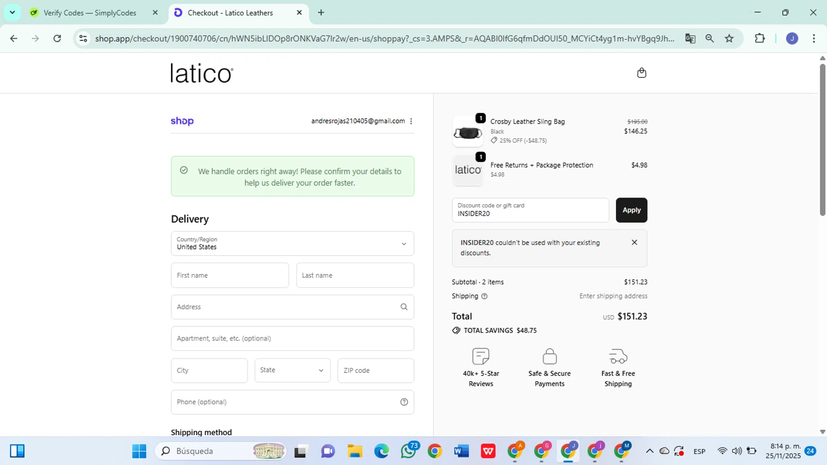Click the discount code or gift card field

tap(530, 210)
